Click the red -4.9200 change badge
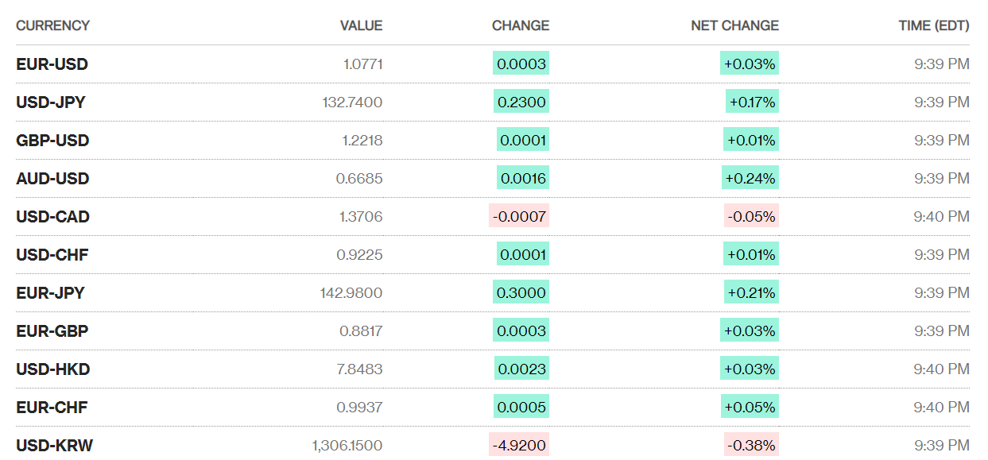Viewport: 988px width, 460px height. pyautogui.click(x=519, y=446)
